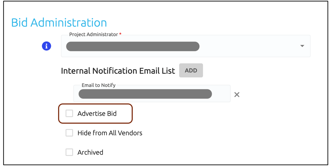Click the Email to Notify floating label

tap(99, 85)
